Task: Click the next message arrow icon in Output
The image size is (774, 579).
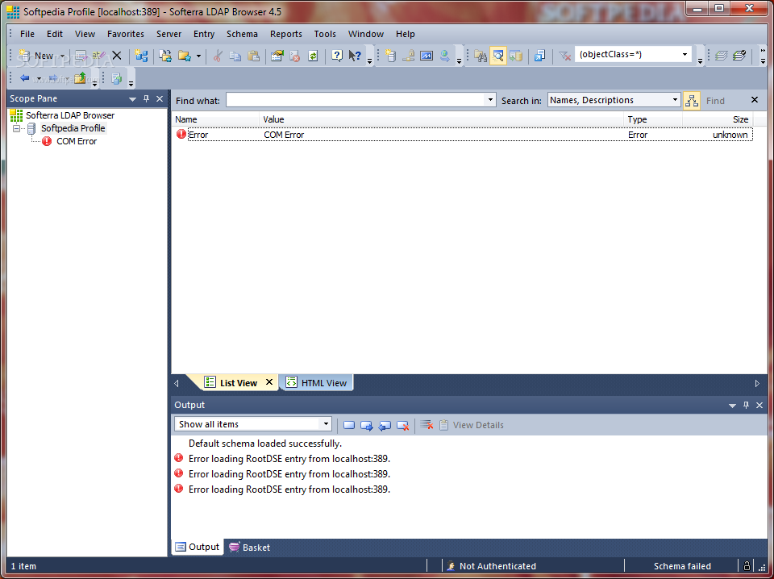Action: (367, 425)
